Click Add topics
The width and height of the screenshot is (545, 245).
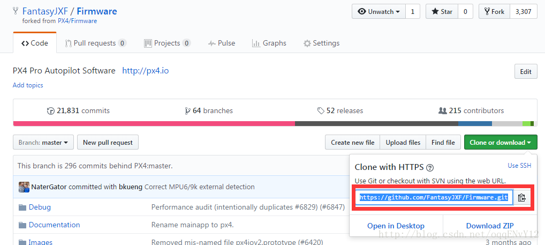(x=28, y=85)
